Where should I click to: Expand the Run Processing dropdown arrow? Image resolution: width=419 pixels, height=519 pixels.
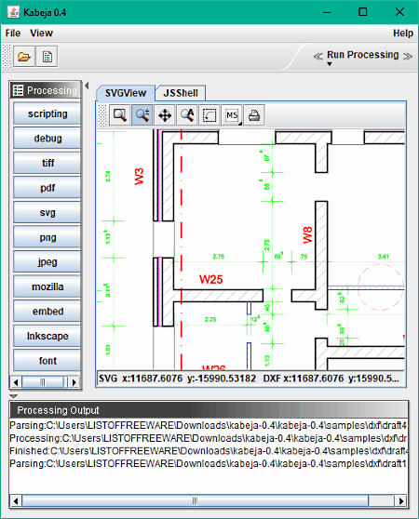(x=330, y=64)
